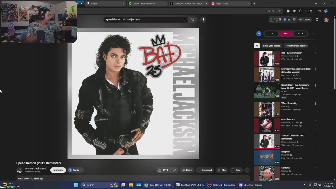Click the shield extension icon

tap(294, 11)
